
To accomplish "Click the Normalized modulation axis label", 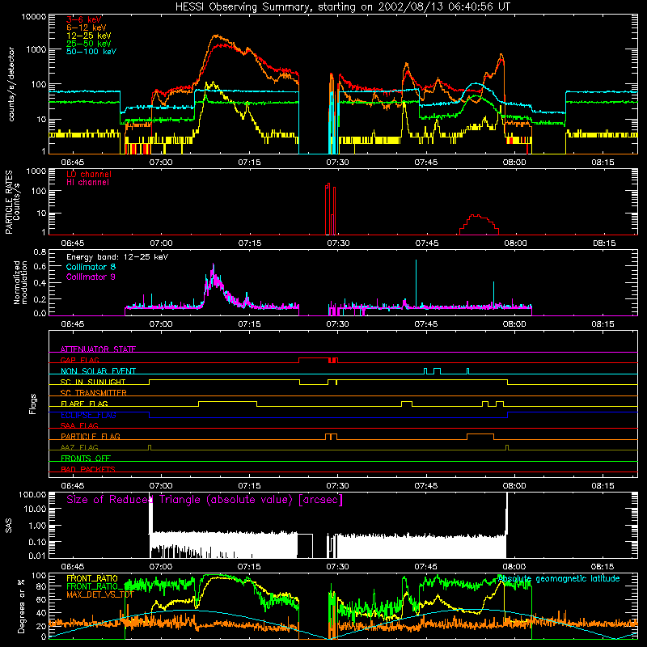I will click(20, 282).
